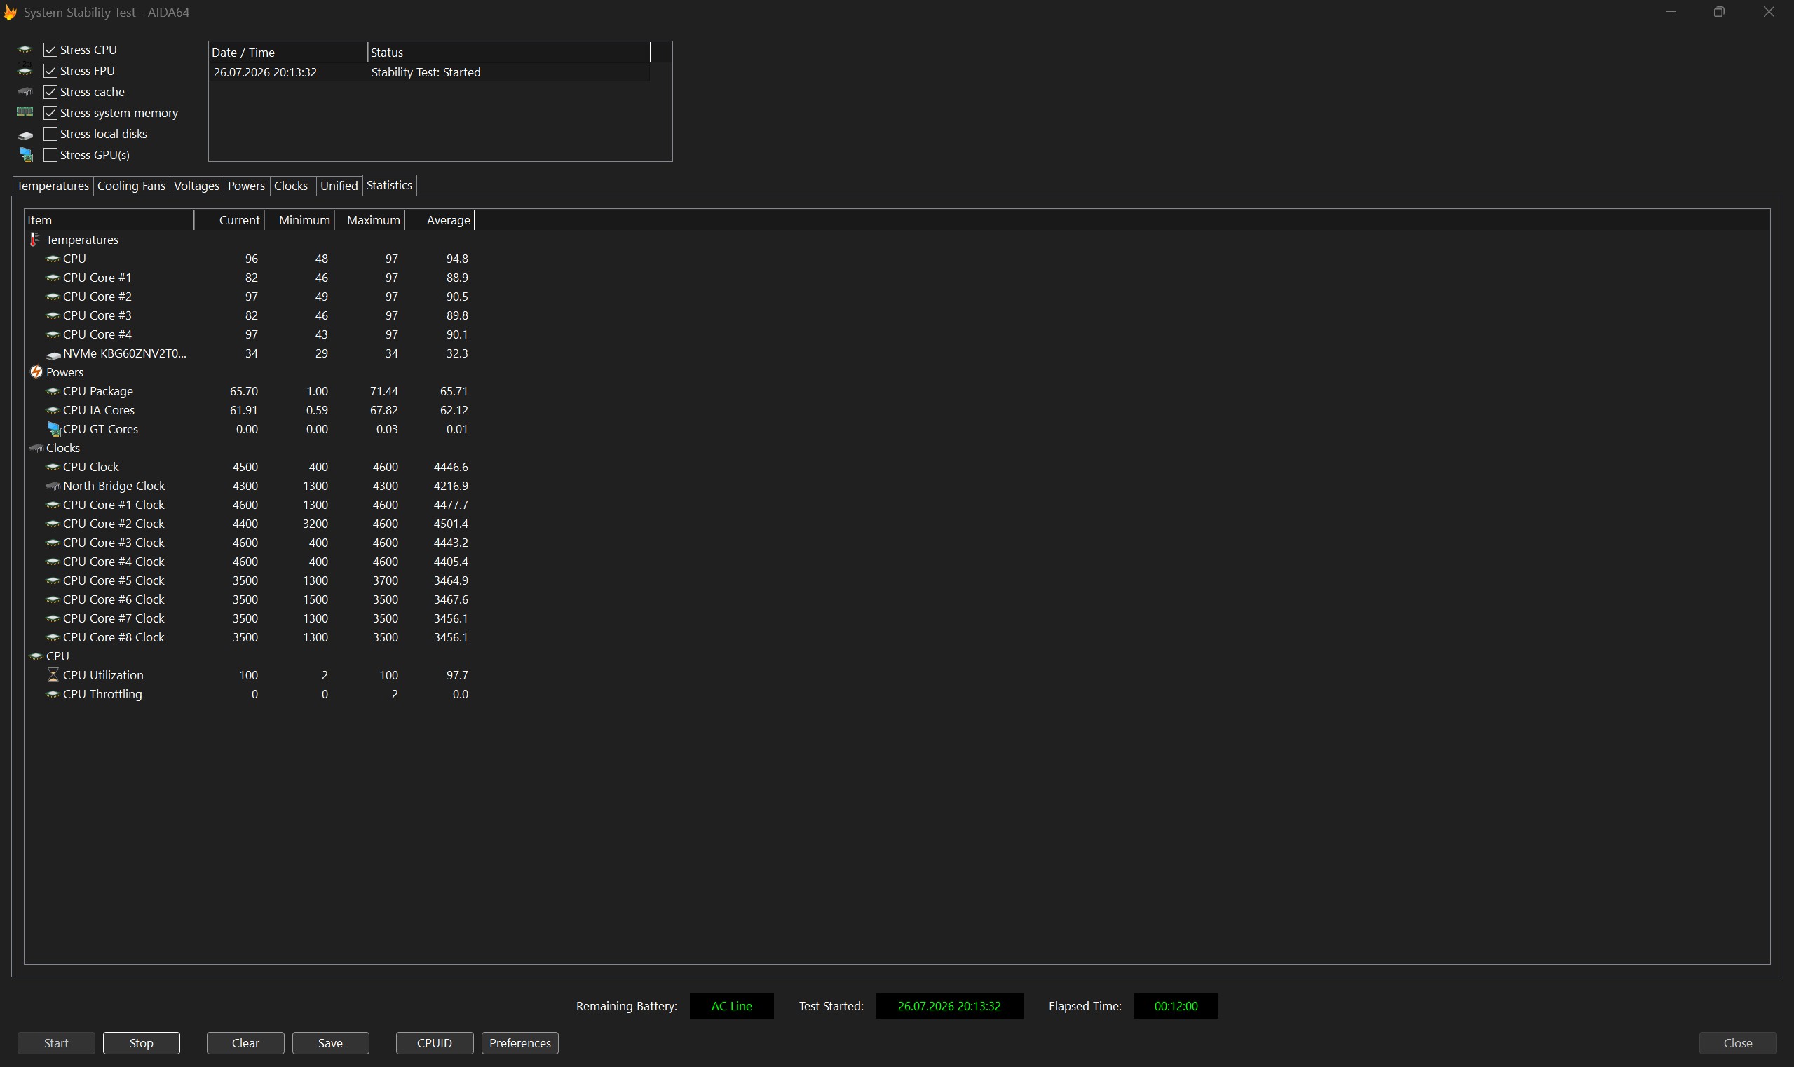Open the Preferences dialog
This screenshot has height=1067, width=1794.
[520, 1042]
